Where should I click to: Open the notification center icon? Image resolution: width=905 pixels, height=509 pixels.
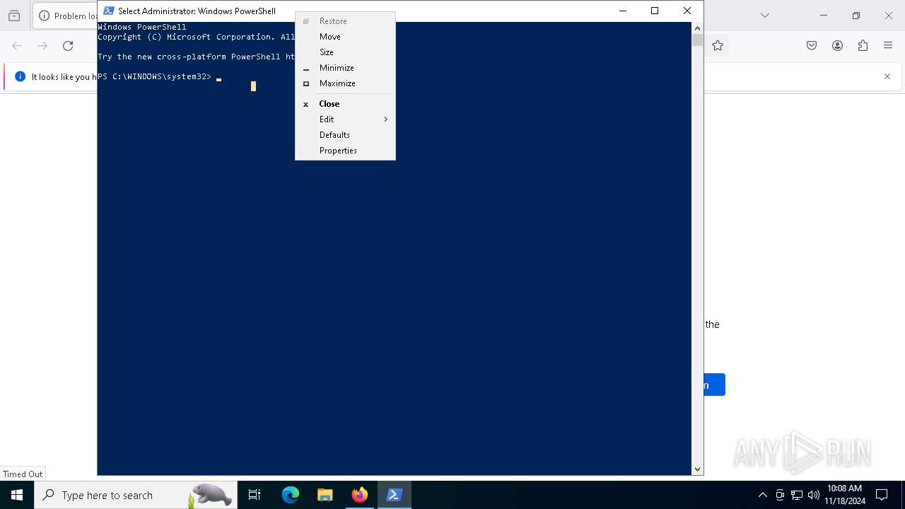pos(882,495)
